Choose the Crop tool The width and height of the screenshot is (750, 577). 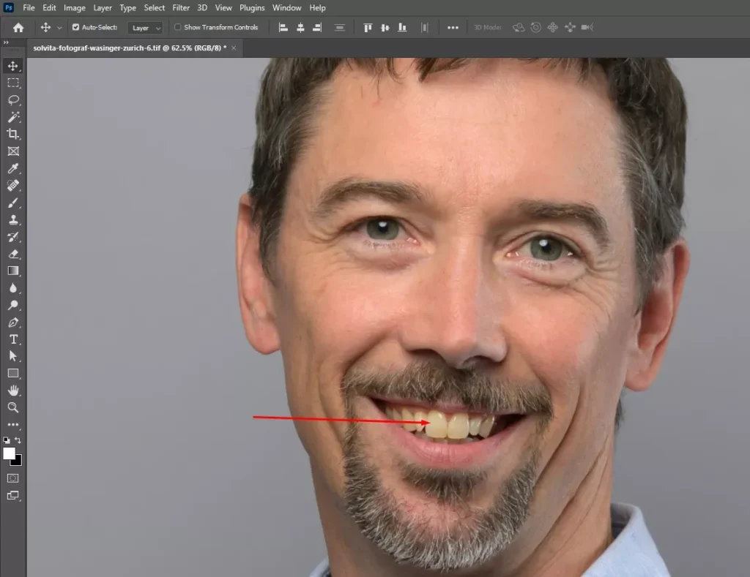point(13,135)
